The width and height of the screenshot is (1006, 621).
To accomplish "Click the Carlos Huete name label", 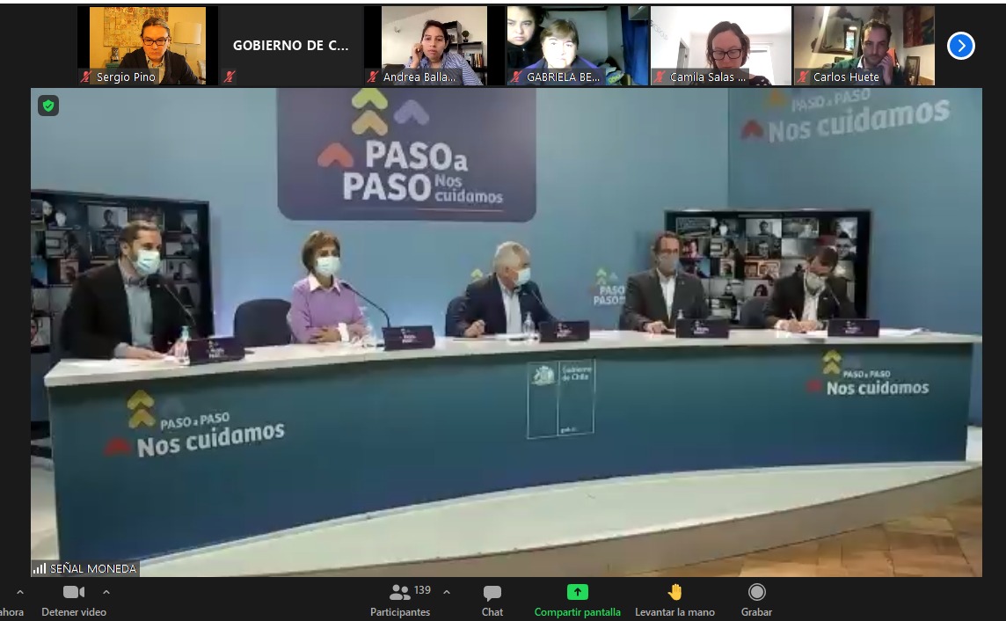I will coord(846,77).
